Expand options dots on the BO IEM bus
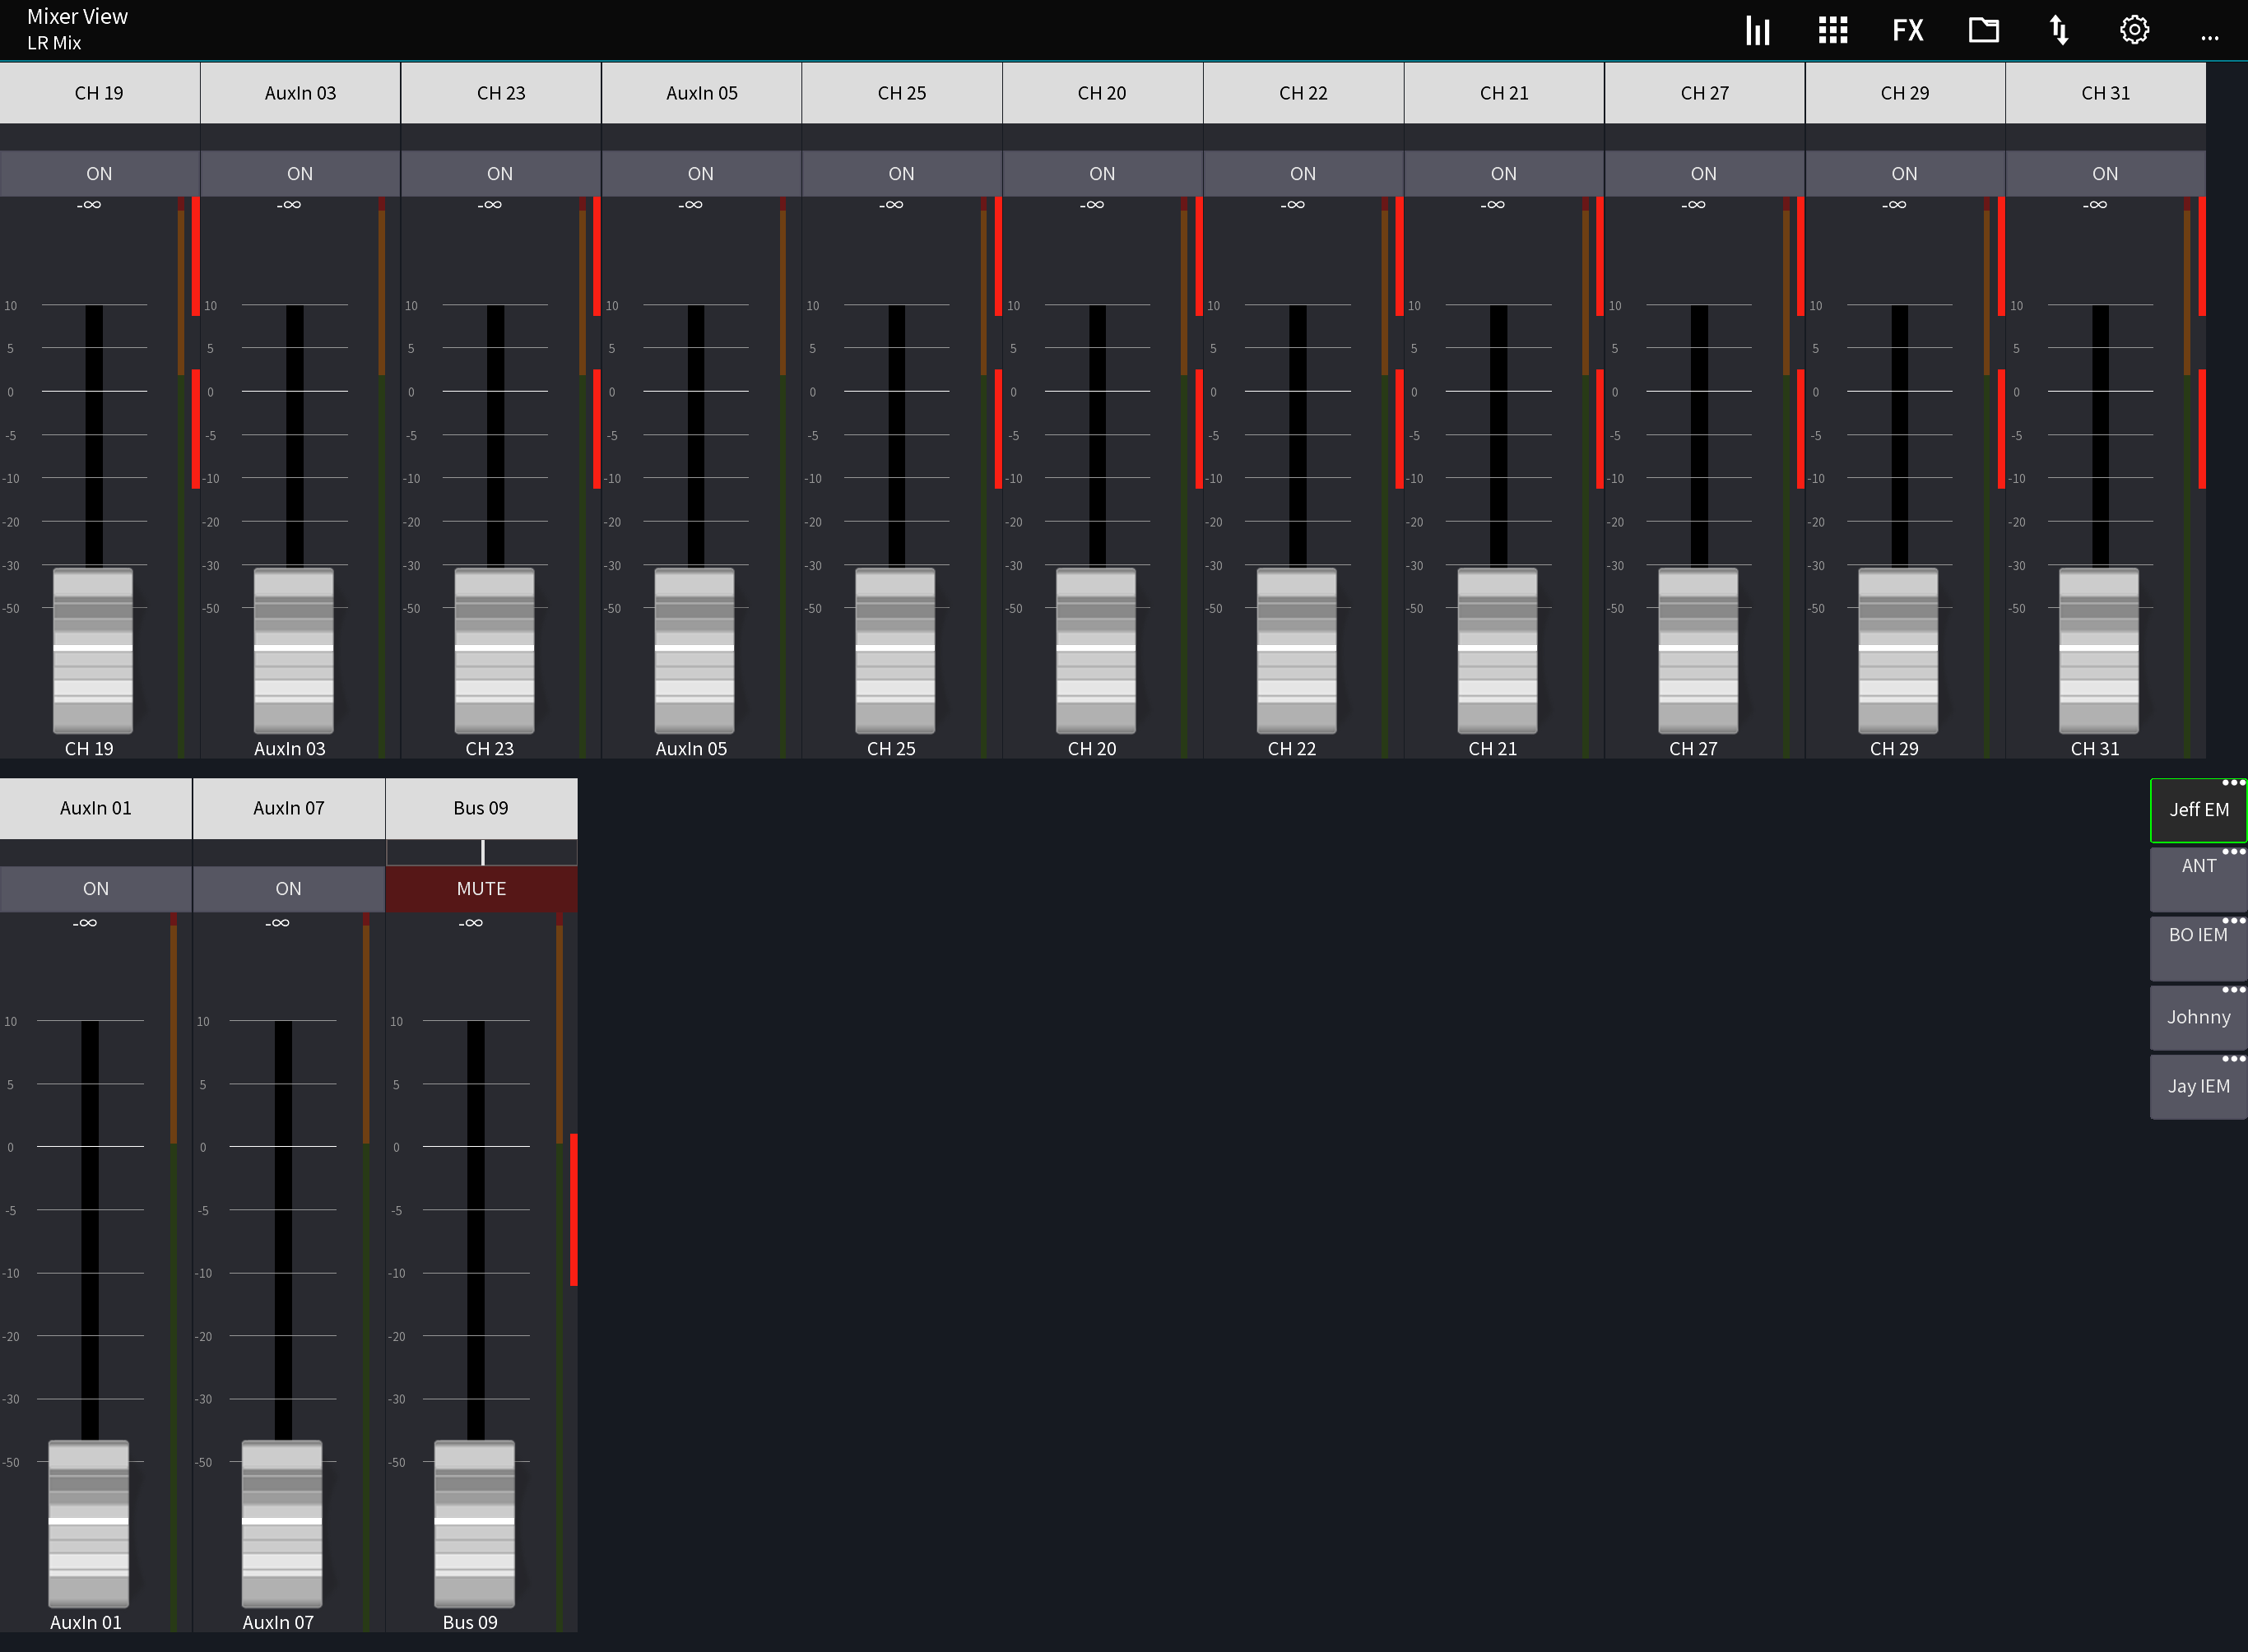 coord(2233,920)
